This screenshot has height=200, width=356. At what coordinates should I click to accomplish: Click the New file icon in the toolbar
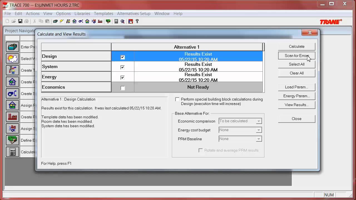(x=7, y=21)
